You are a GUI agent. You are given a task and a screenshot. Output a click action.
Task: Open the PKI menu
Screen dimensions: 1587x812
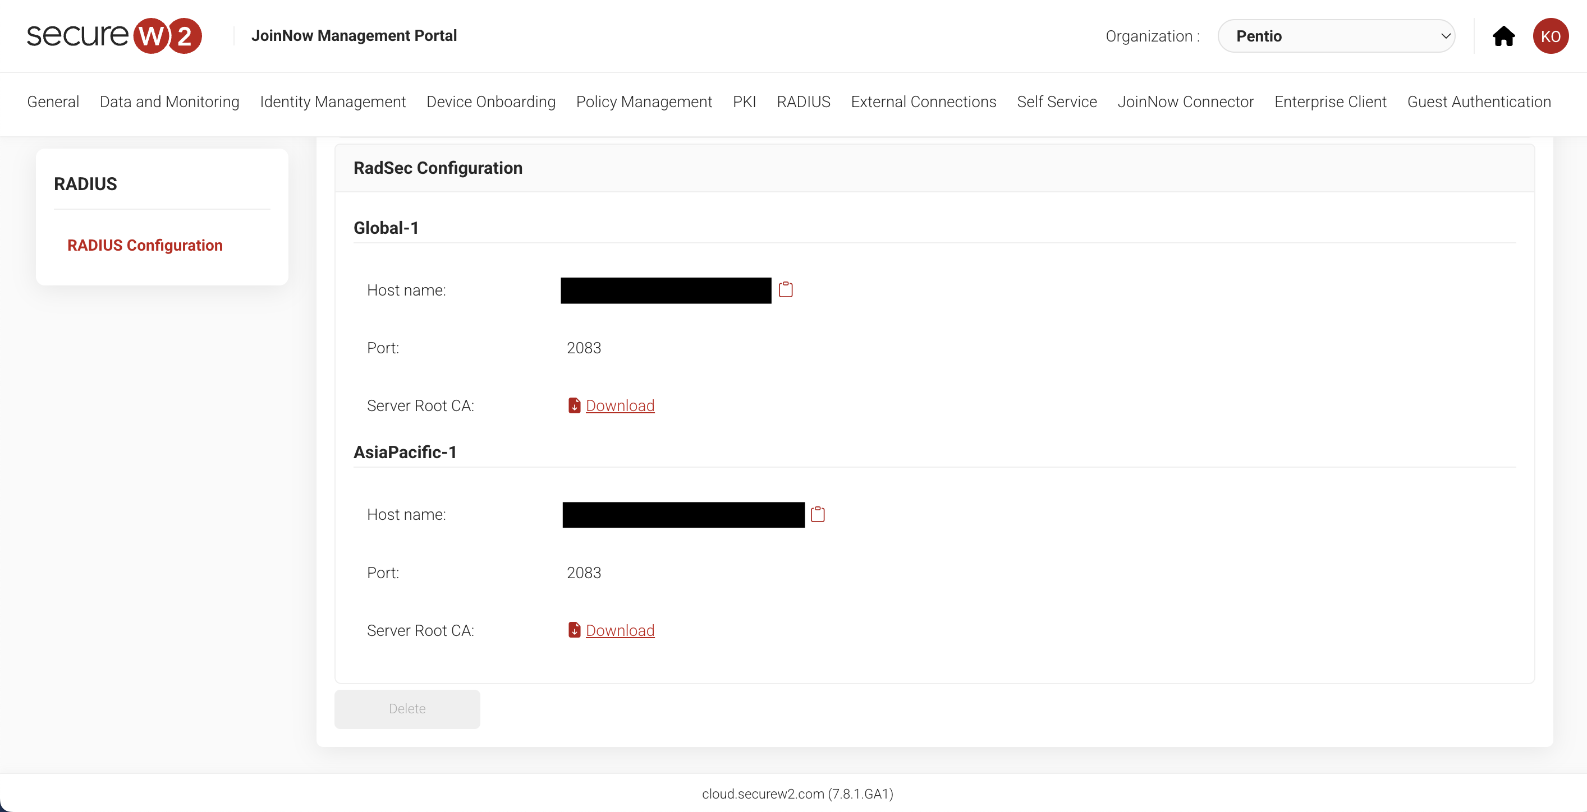[x=744, y=101]
